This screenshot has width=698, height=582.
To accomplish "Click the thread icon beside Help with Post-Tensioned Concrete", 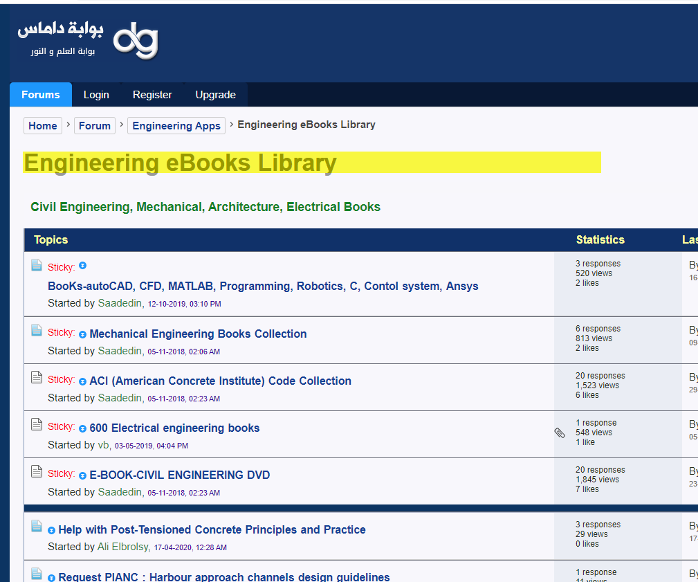I will point(37,526).
